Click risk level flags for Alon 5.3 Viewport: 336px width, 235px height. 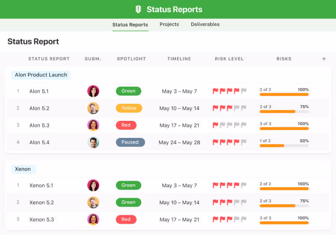pyautogui.click(x=230, y=125)
